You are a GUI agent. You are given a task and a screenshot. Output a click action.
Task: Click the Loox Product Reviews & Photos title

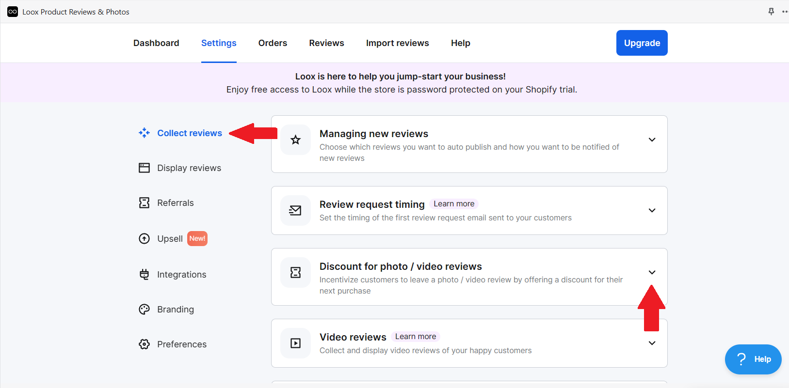(x=76, y=12)
